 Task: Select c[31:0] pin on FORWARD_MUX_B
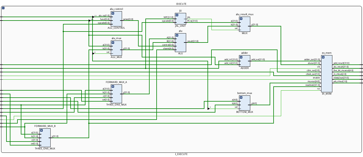point(35,140)
